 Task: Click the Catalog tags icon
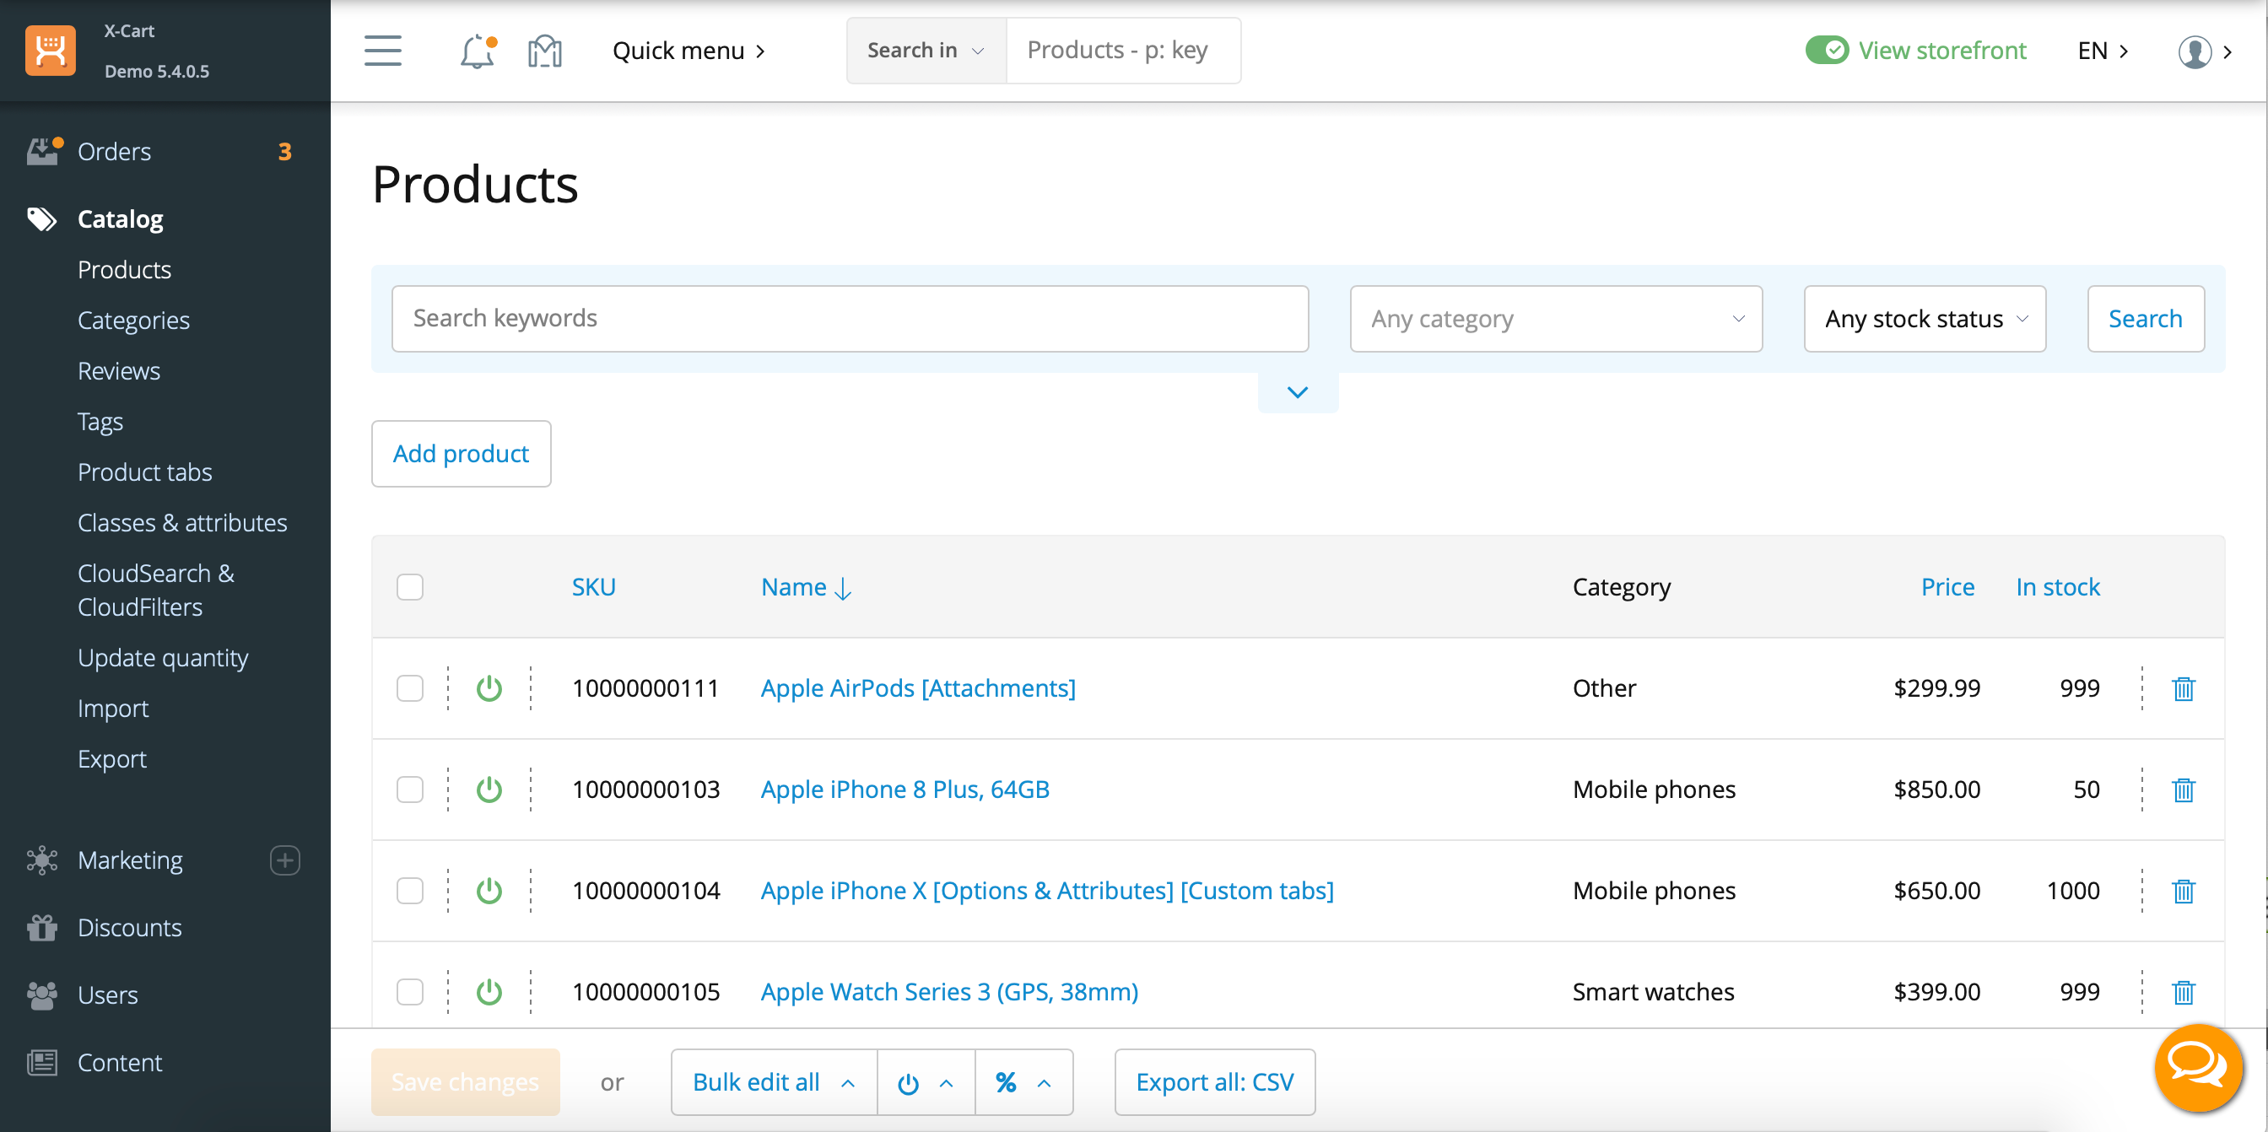[41, 219]
